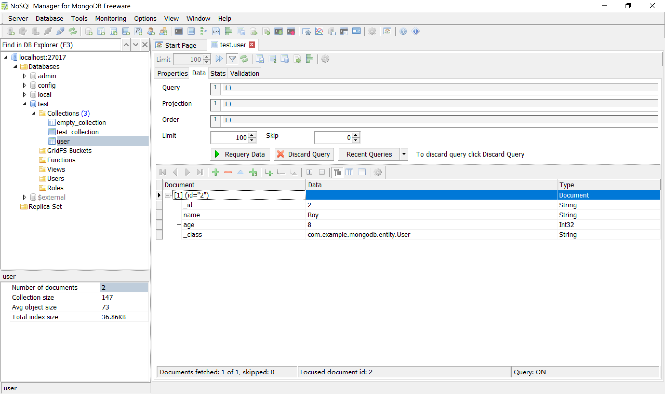Increase the Skip value with up arrow
This screenshot has height=394, width=665.
[x=356, y=135]
